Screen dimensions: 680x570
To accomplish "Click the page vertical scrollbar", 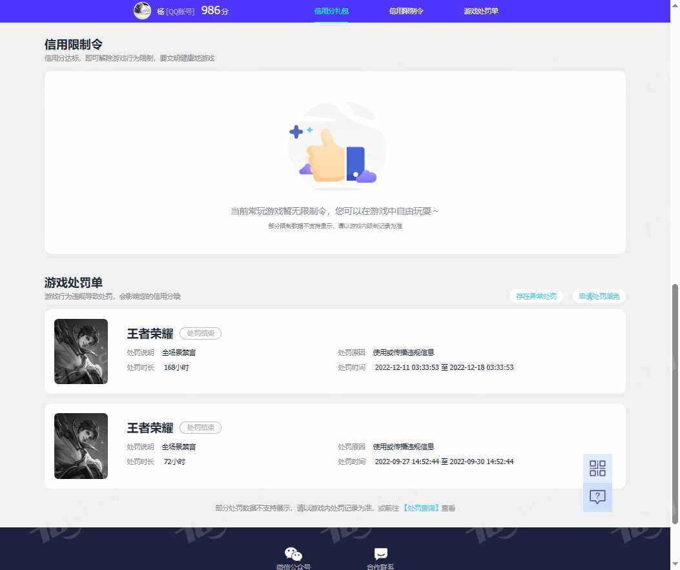I will 675,403.
